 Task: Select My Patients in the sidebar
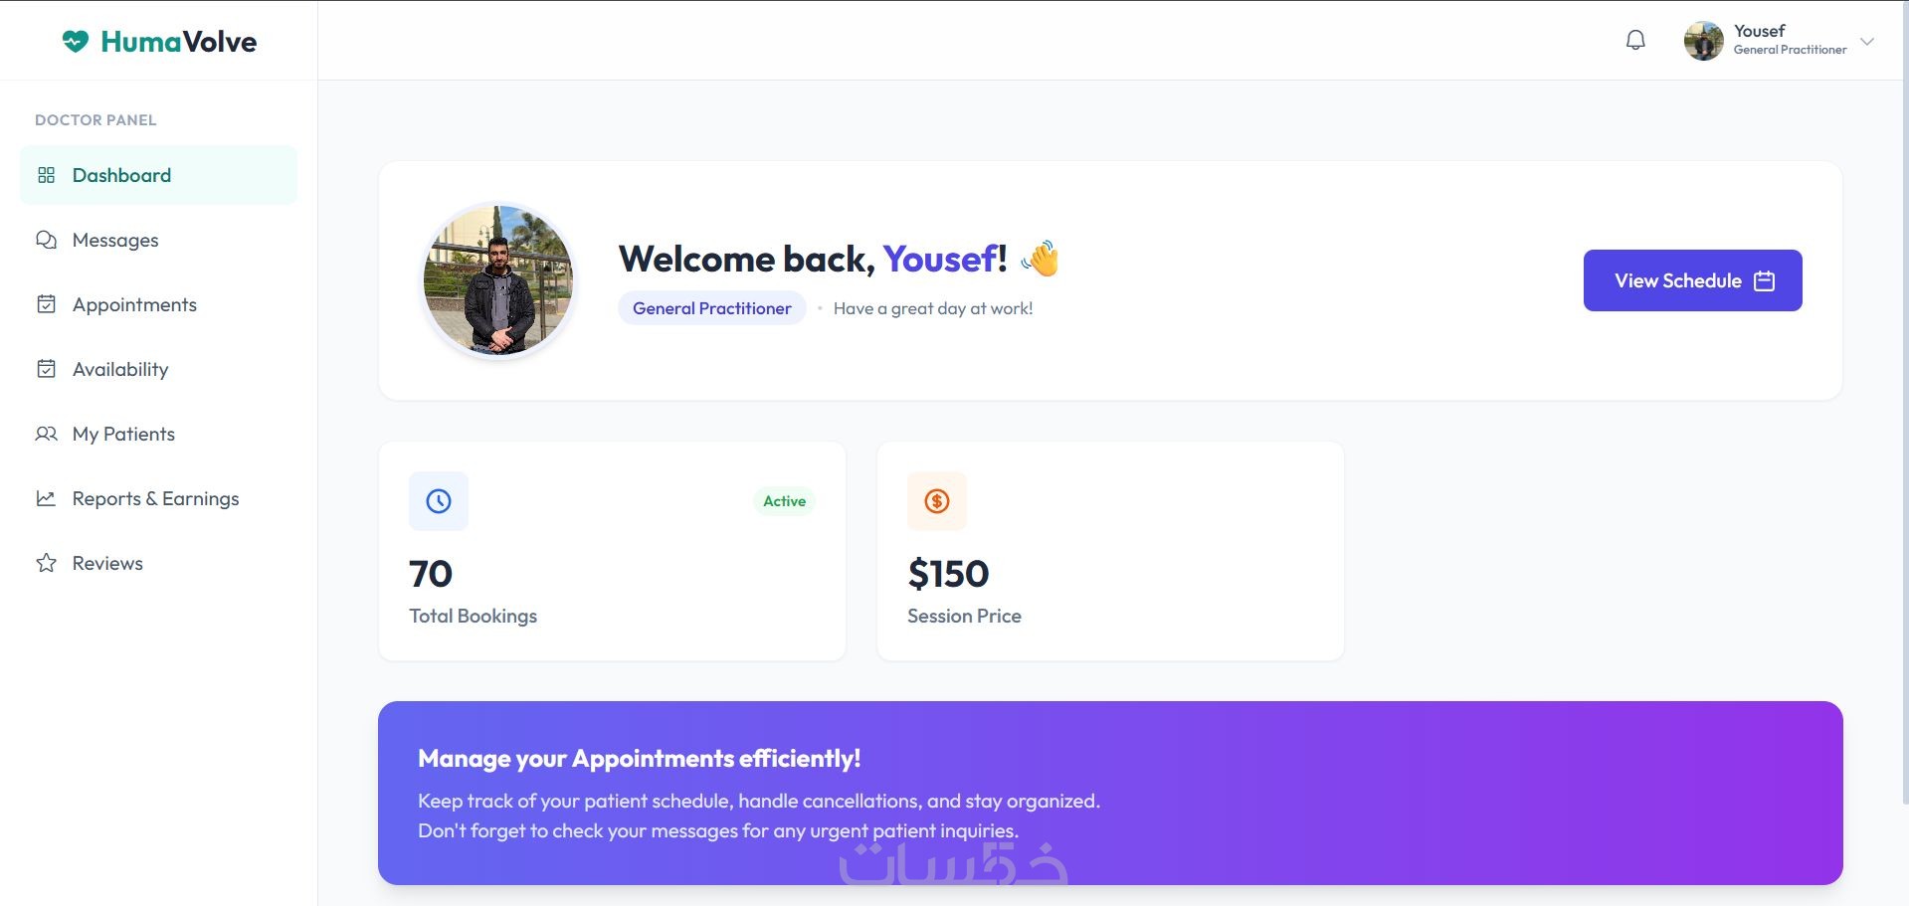pyautogui.click(x=123, y=435)
